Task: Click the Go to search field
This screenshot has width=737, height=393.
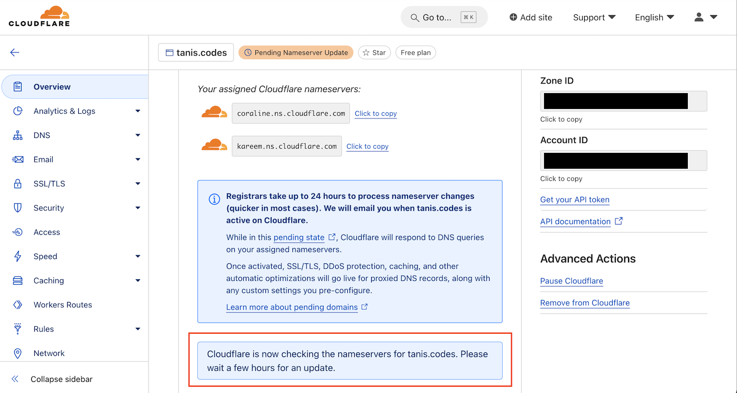Action: click(x=444, y=17)
